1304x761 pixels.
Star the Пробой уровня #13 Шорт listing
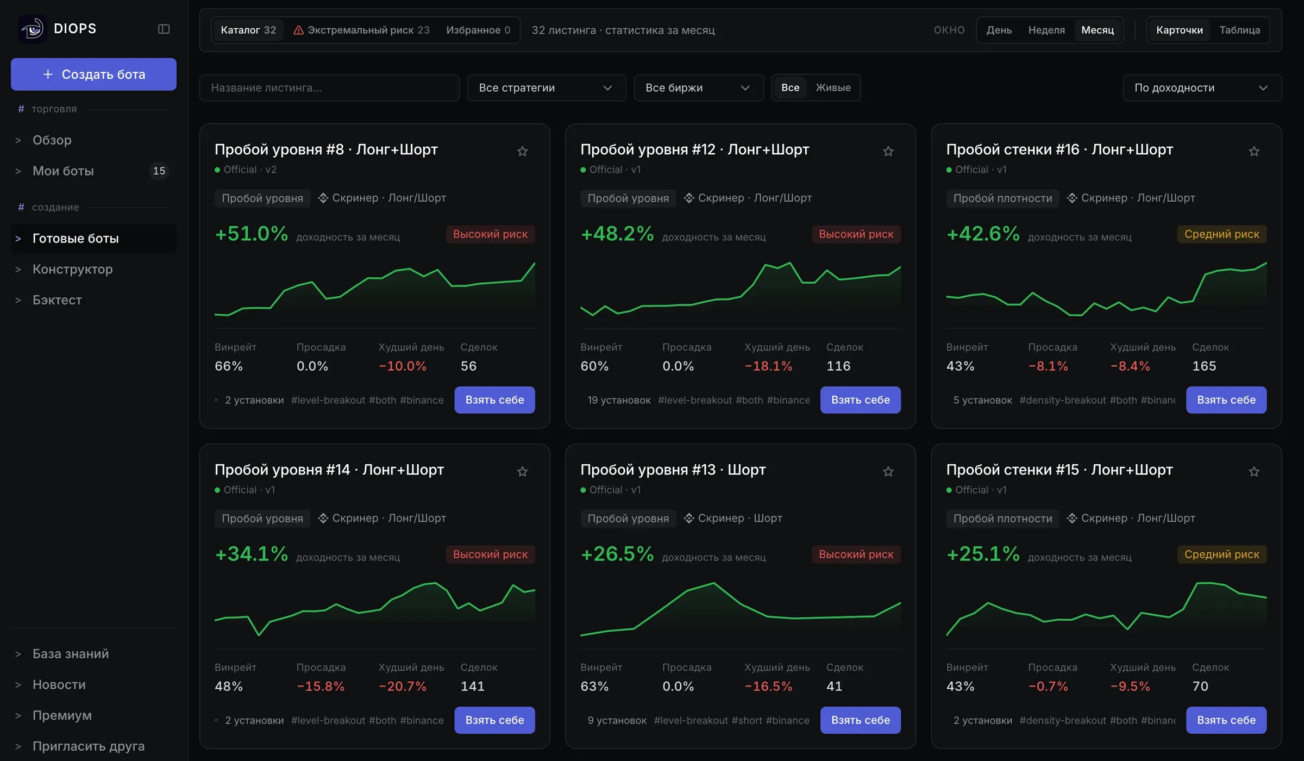point(888,471)
